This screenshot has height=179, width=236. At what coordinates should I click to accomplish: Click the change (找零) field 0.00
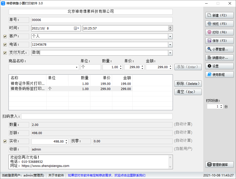click(x=133, y=141)
